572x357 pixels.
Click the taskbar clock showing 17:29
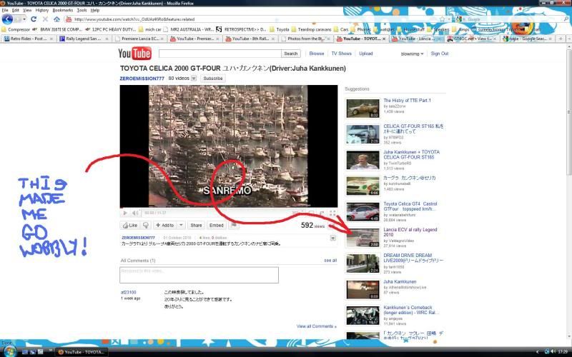point(563,352)
